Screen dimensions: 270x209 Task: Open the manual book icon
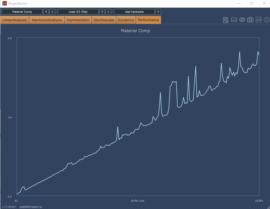coord(234,20)
